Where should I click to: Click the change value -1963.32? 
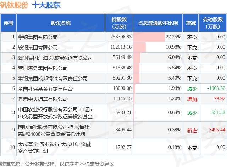tap(216, 88)
